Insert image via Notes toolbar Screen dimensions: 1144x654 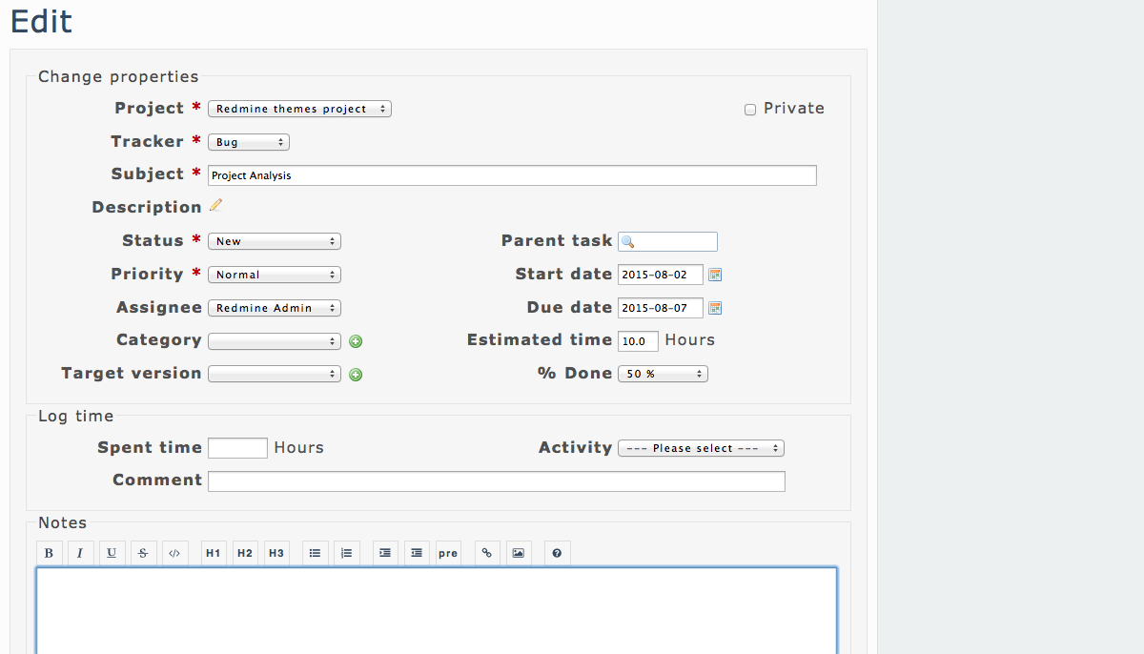tap(518, 553)
